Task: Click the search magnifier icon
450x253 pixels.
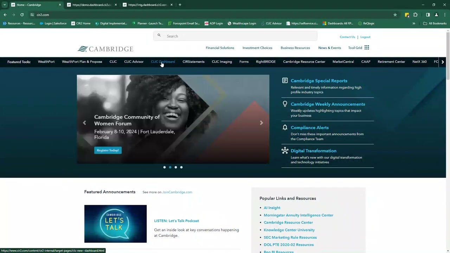Action: pos(159,35)
